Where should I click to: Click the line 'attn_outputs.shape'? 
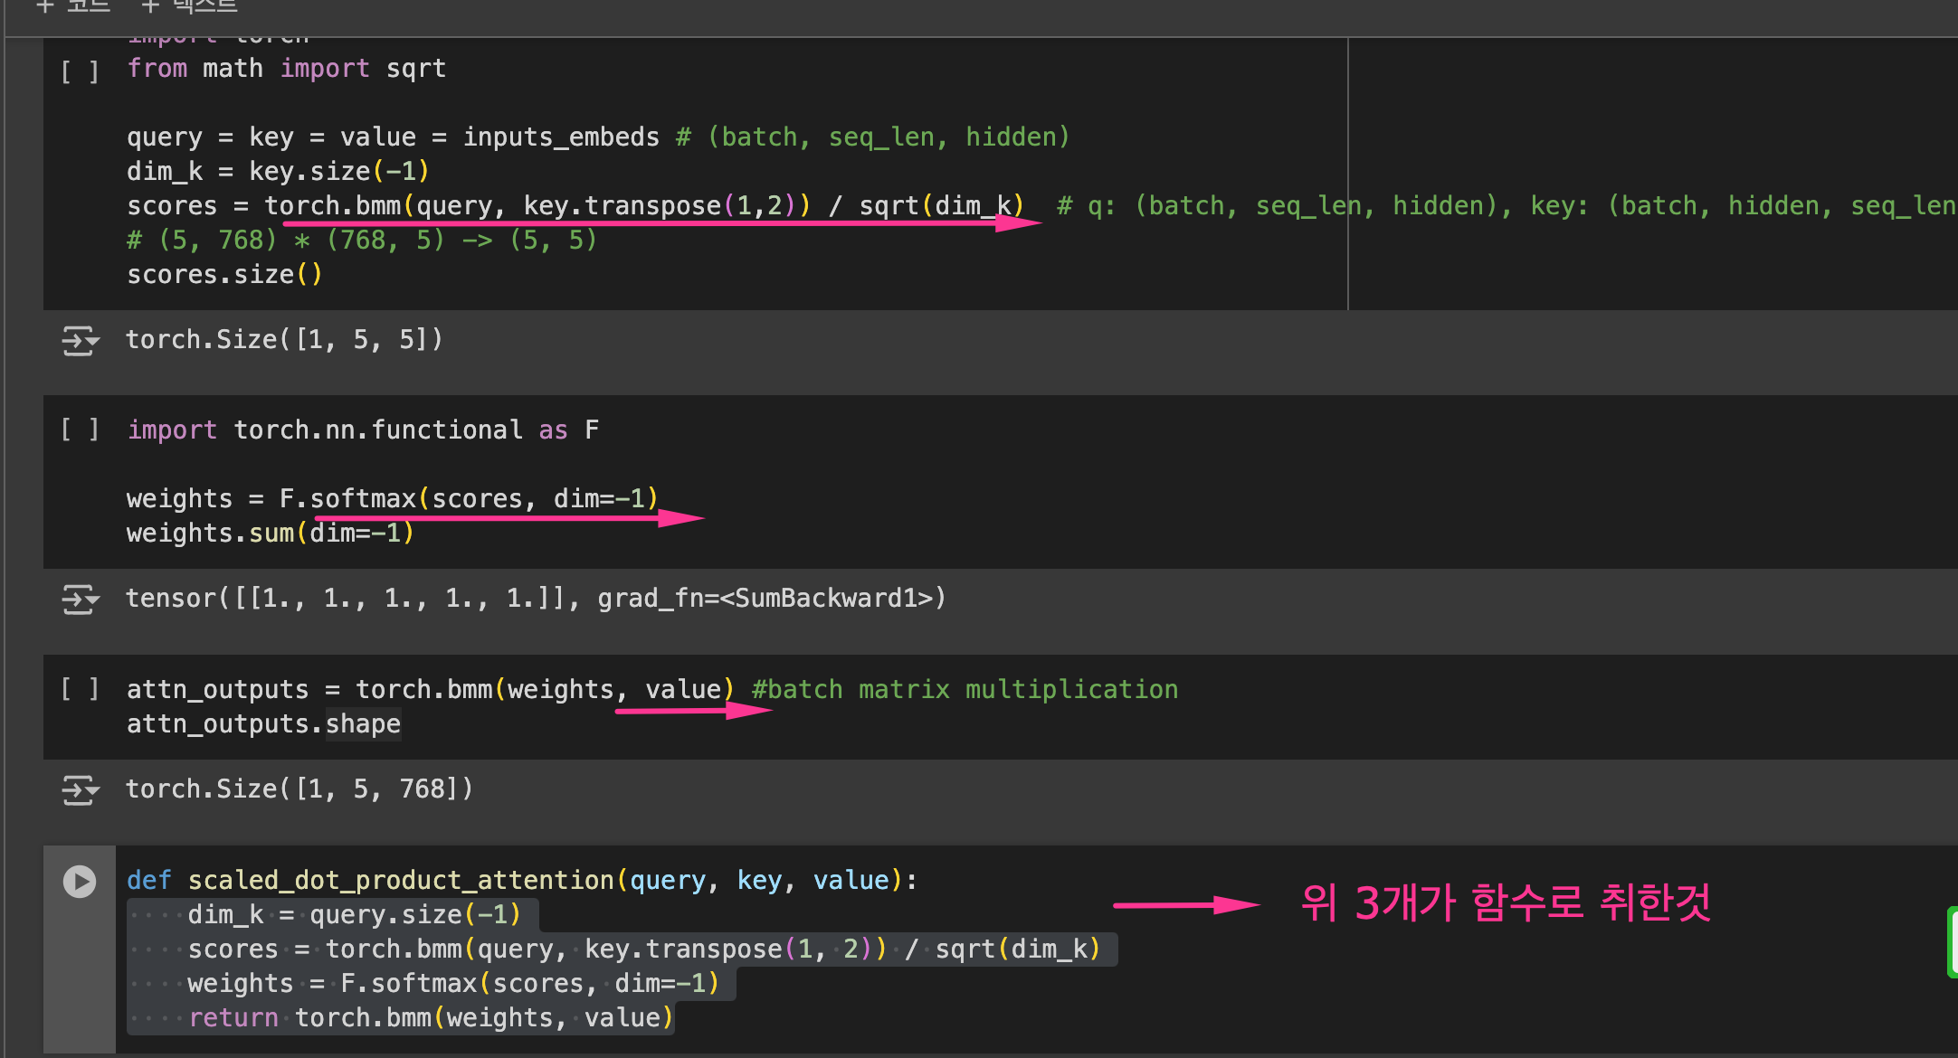click(x=263, y=724)
